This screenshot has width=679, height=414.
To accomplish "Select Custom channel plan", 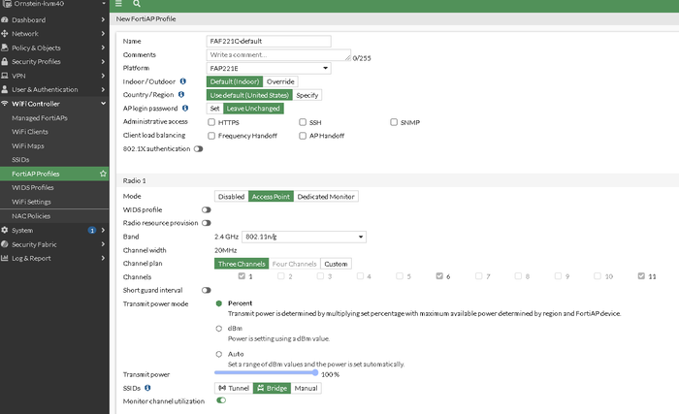I will click(x=336, y=264).
